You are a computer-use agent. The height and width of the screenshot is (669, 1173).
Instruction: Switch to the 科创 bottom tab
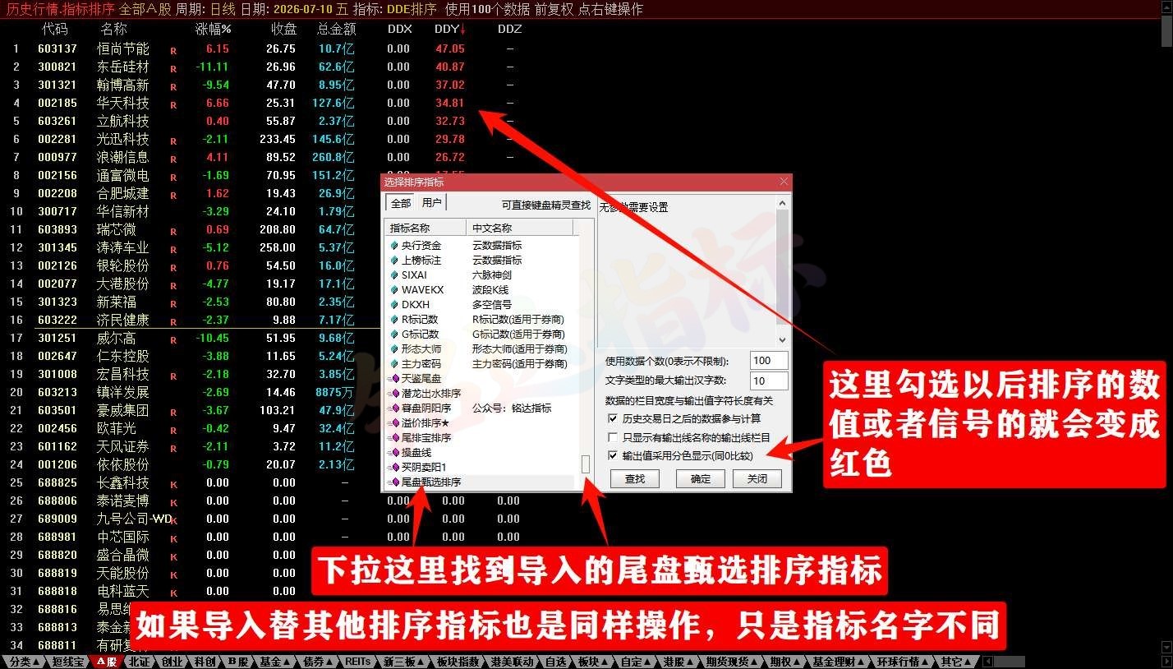[205, 662]
